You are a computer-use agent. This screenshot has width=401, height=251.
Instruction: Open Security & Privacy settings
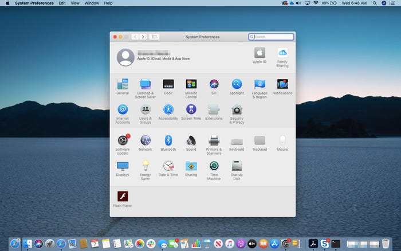[x=237, y=114]
